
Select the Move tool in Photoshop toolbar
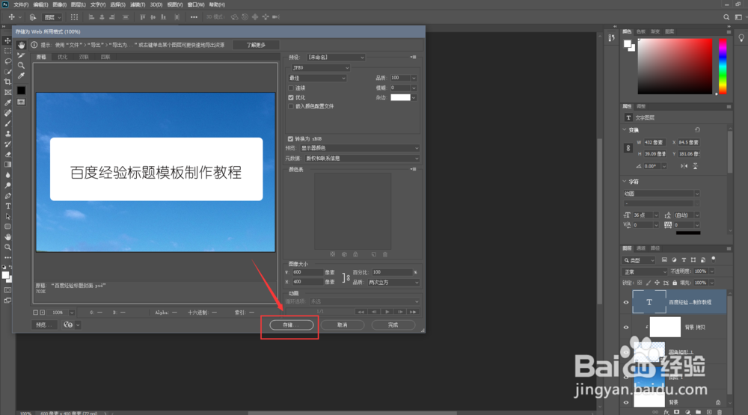pyautogui.click(x=7, y=40)
